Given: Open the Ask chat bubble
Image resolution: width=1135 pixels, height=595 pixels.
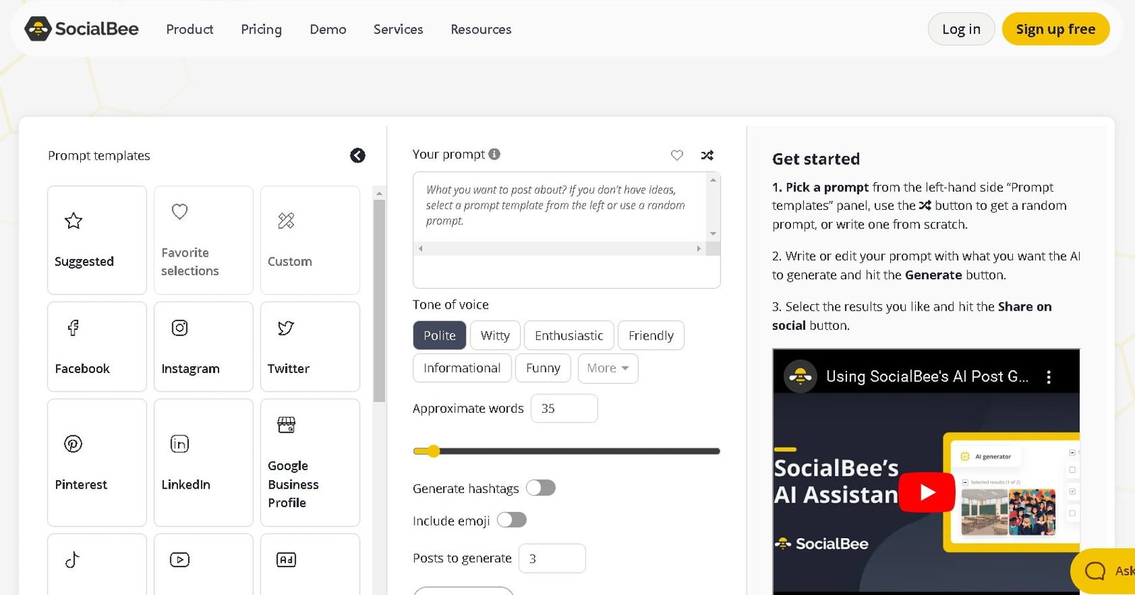Looking at the screenshot, I should click(1104, 570).
